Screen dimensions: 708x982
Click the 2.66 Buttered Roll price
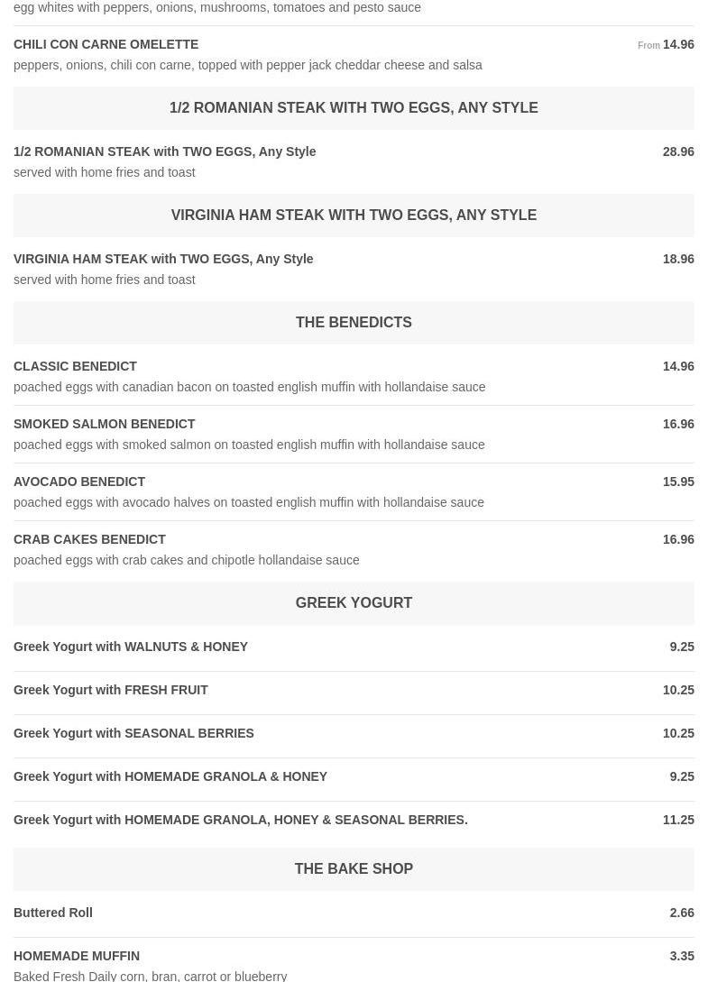click(x=682, y=913)
